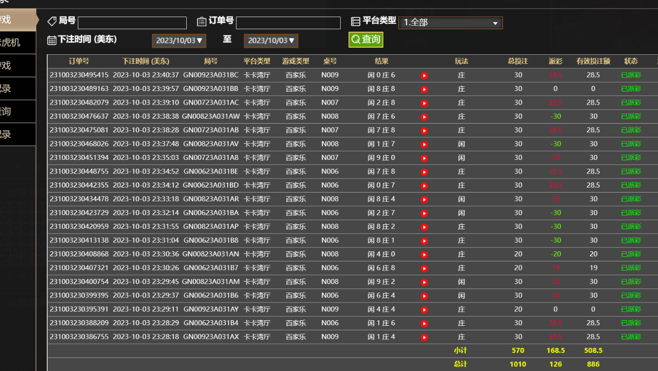Click subtotal bet amount 570

click(x=518, y=350)
